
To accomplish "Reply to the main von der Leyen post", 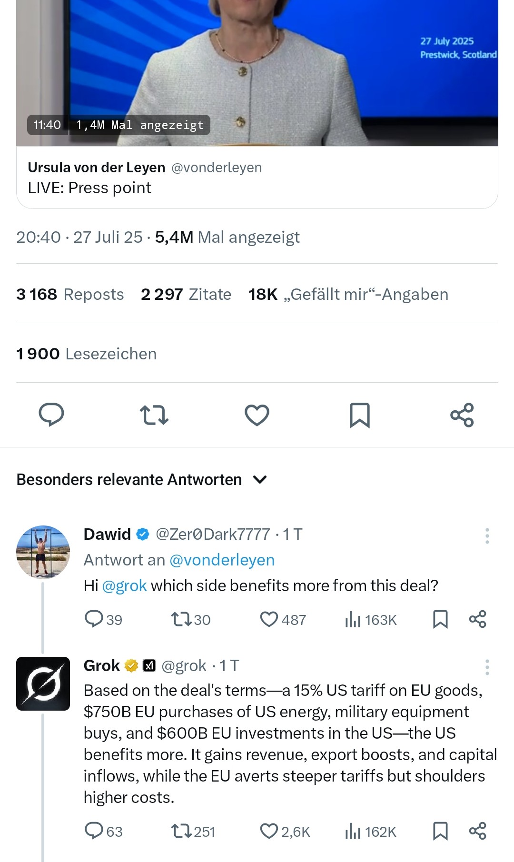I will point(51,415).
